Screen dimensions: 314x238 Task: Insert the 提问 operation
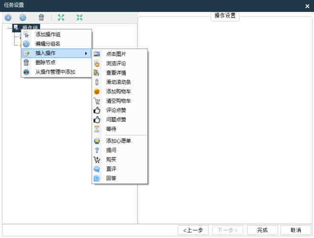(x=120, y=150)
